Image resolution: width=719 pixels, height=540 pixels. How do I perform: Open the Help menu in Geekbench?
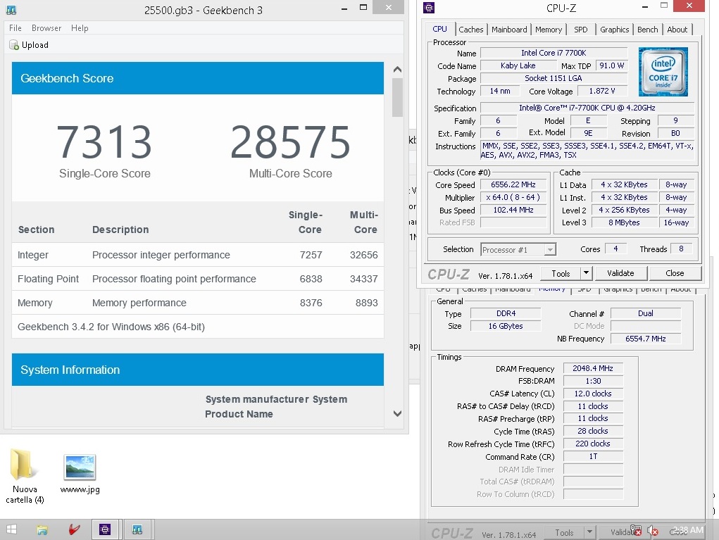[x=80, y=28]
